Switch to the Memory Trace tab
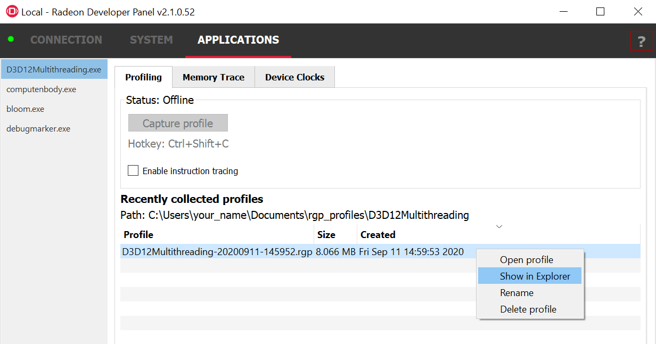This screenshot has width=656, height=344. [214, 77]
